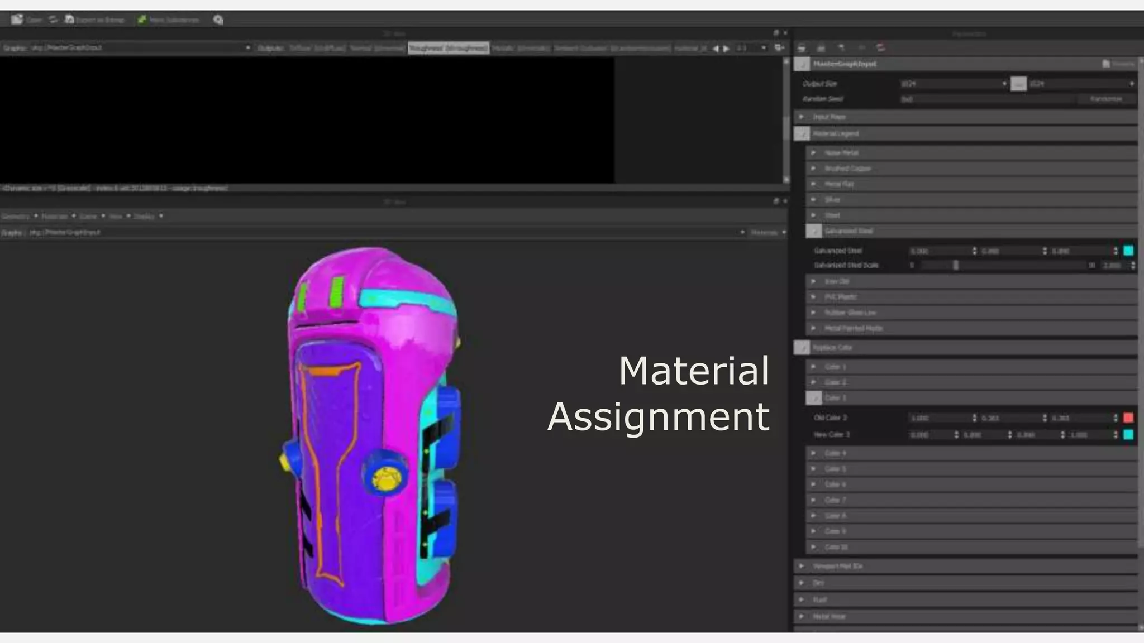Open the Old Color 3 red swatch
1144x643 pixels.
[x=1128, y=418]
